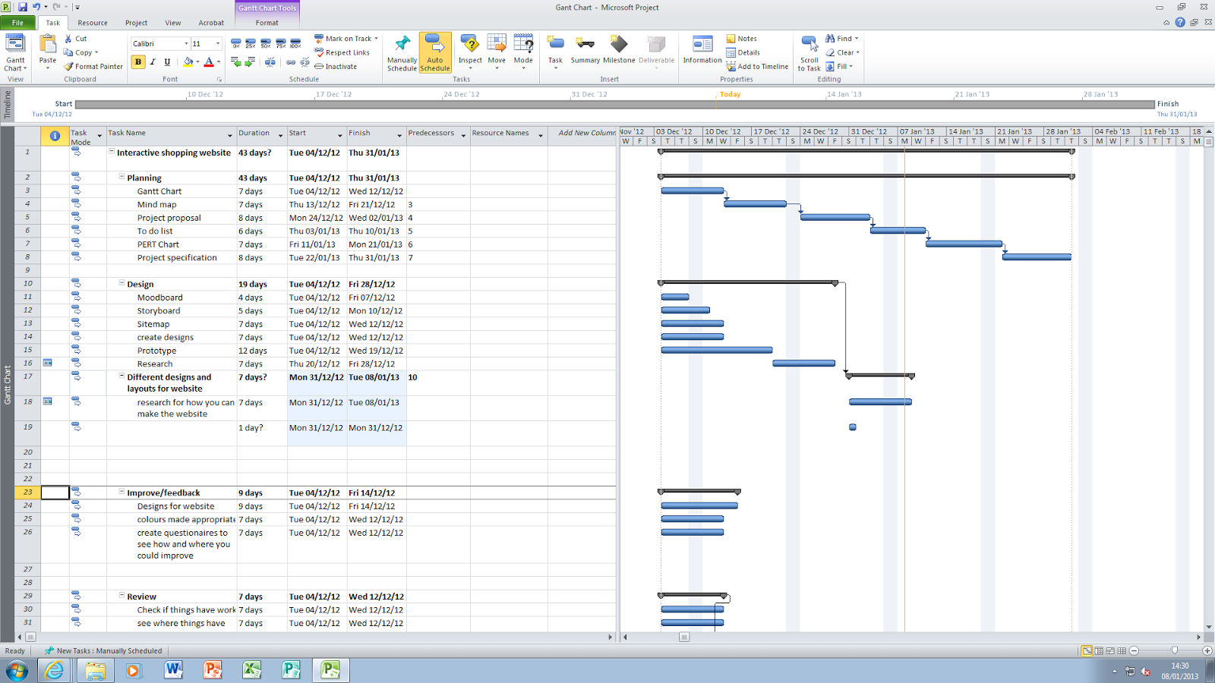Screen dimensions: 1215x683
Task: Launch Excel from the Windows taskbar
Action: tap(251, 670)
